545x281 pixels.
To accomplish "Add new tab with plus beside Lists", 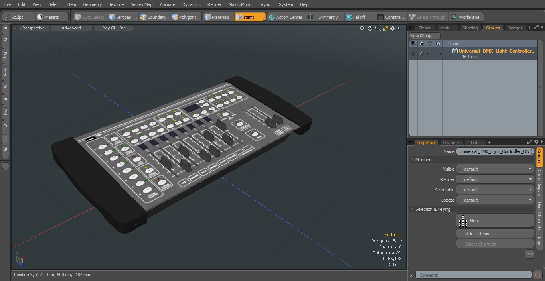I will click(489, 143).
